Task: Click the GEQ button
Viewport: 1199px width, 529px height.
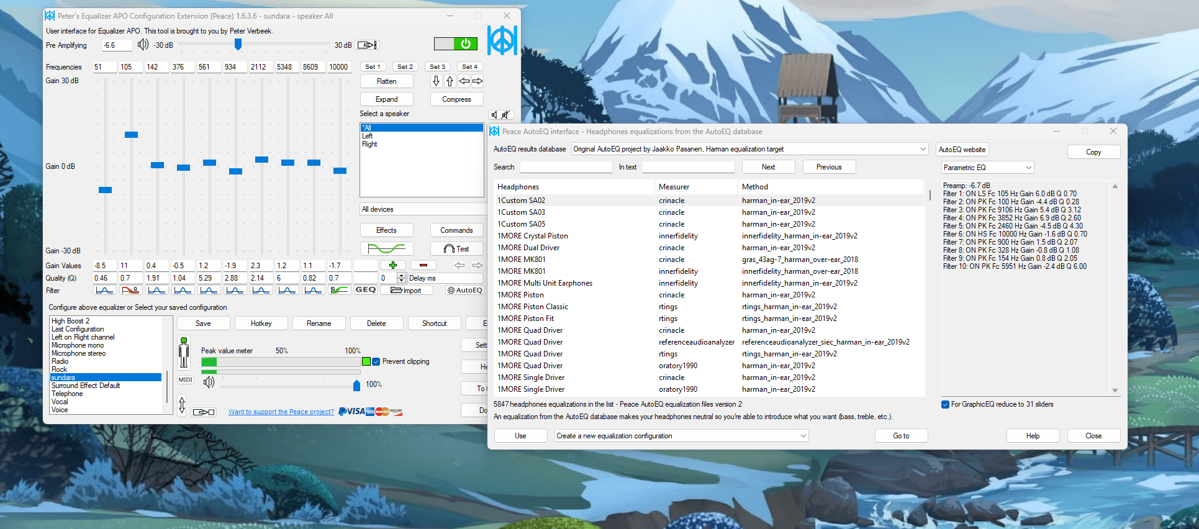Action: (x=366, y=290)
